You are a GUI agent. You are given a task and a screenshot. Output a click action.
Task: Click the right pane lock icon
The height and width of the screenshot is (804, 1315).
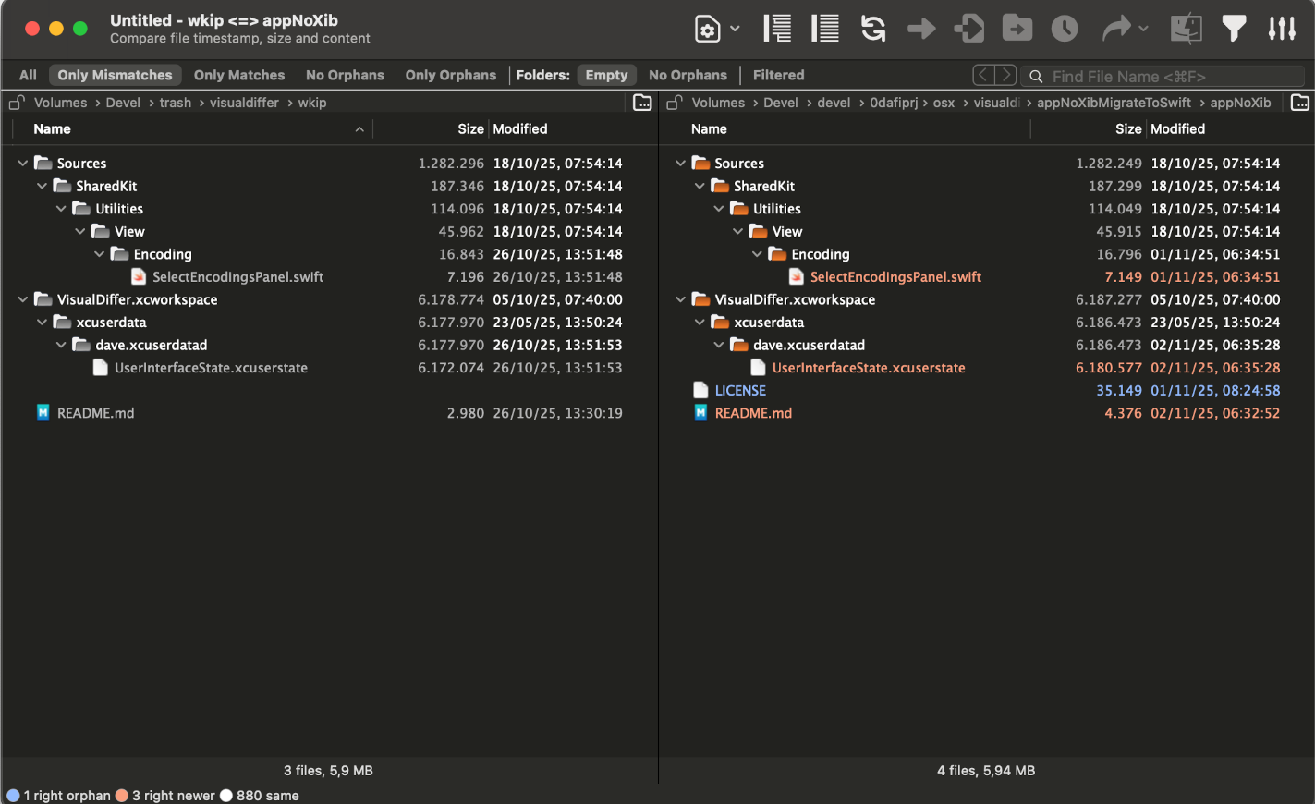pos(675,103)
